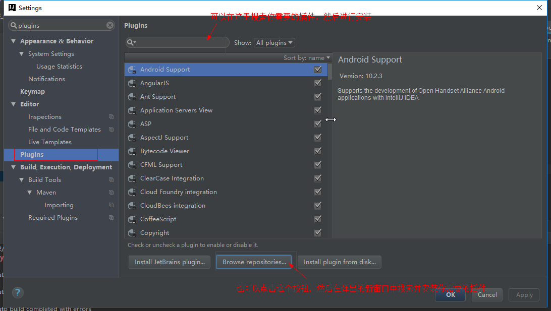Click the Bytecode Viewer plugin icon
The height and width of the screenshot is (311, 551).
pos(132,151)
